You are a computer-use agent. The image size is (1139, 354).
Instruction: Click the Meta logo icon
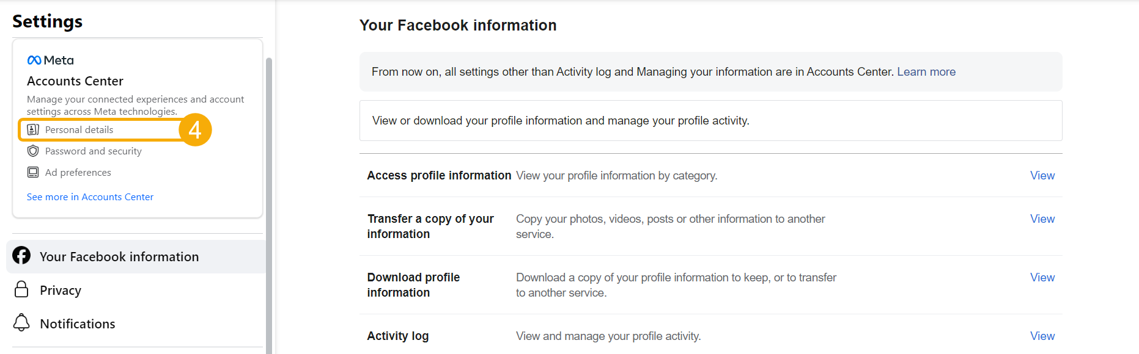point(34,60)
